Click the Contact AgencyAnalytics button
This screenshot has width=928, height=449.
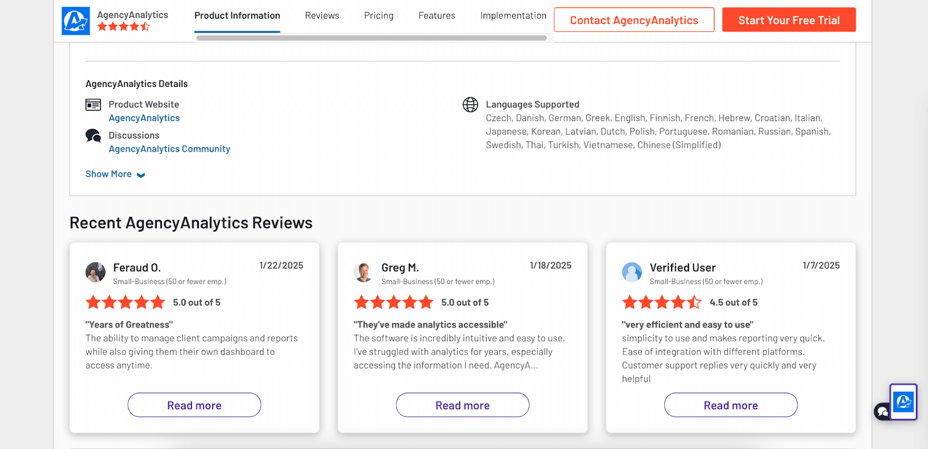tap(634, 20)
